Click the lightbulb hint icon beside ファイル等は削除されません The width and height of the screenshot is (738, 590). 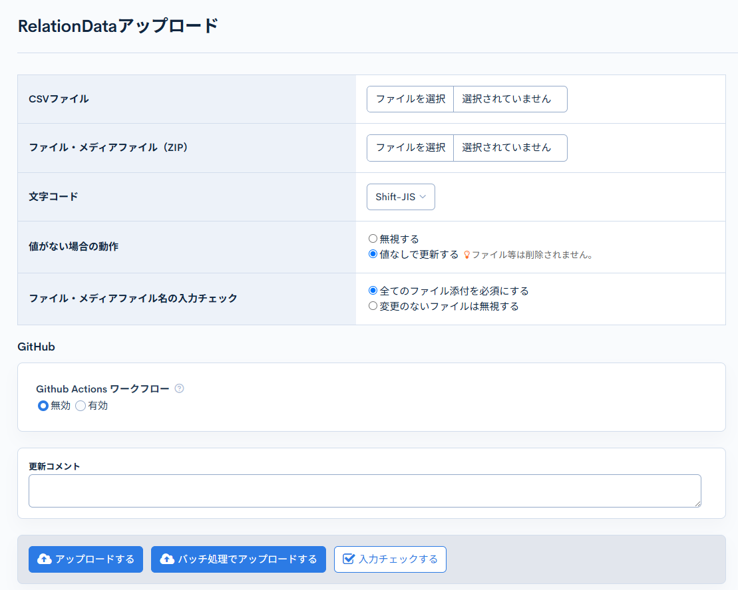(x=467, y=254)
